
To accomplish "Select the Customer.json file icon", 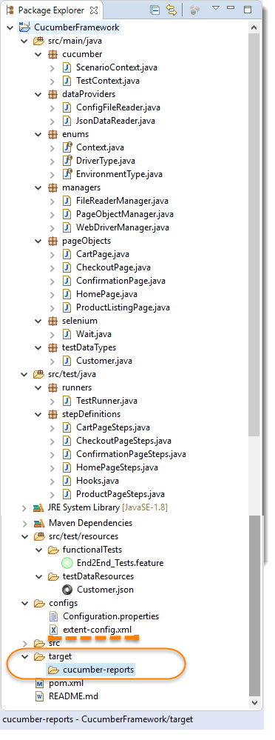I will pos(68,590).
